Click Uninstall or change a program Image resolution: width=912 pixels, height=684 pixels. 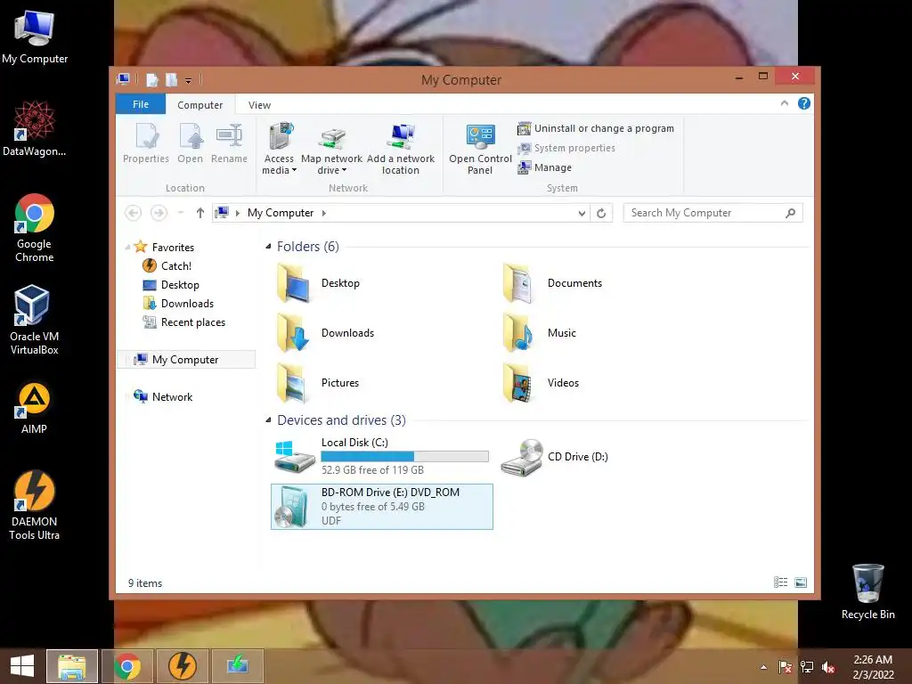(596, 128)
